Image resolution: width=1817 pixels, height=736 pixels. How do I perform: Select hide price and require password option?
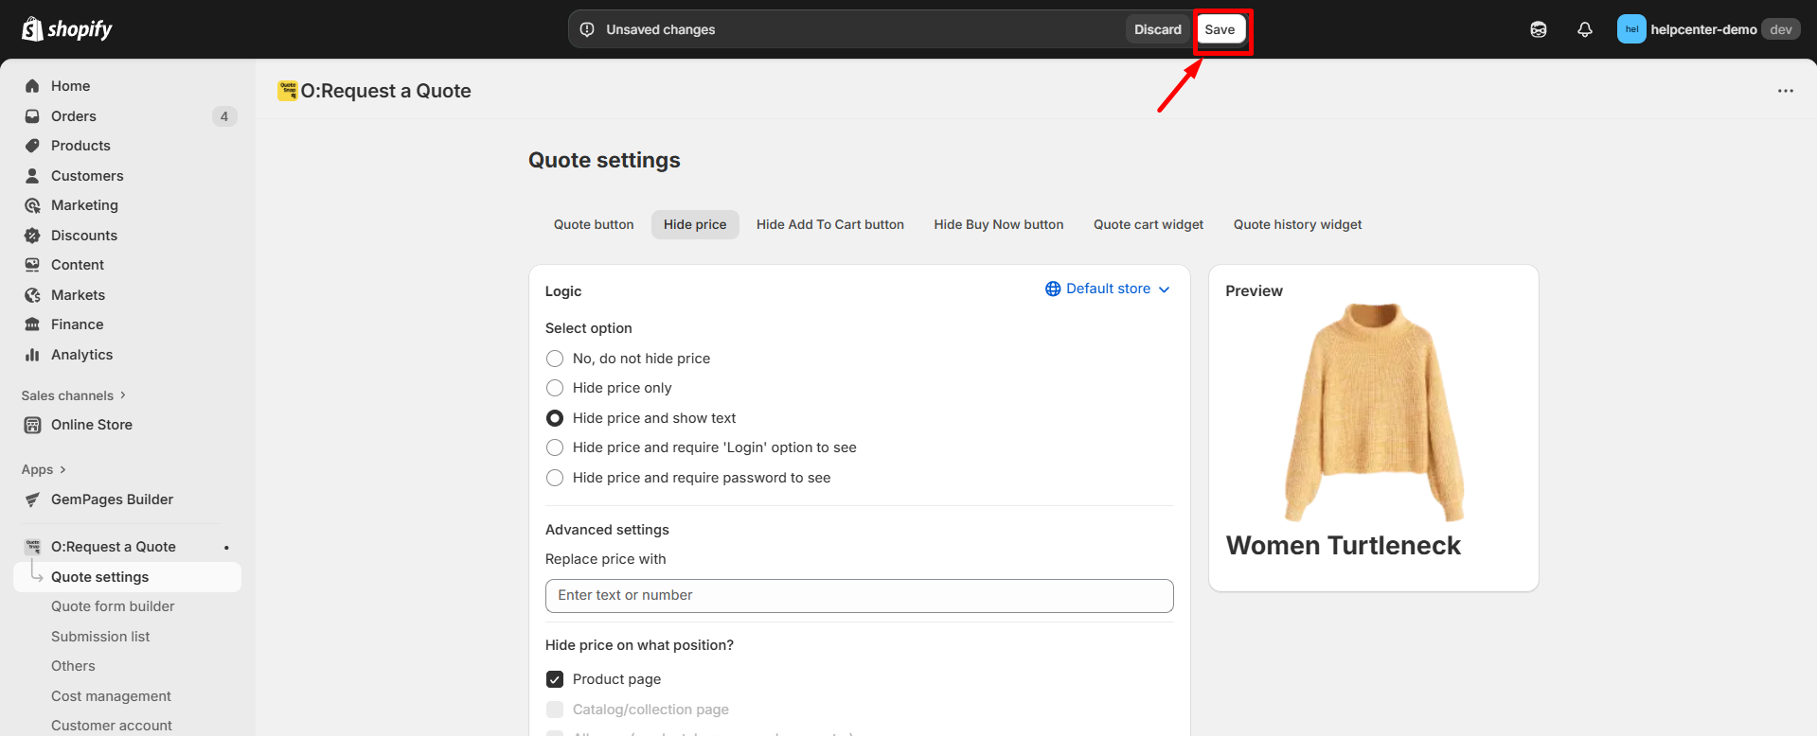[x=555, y=478]
